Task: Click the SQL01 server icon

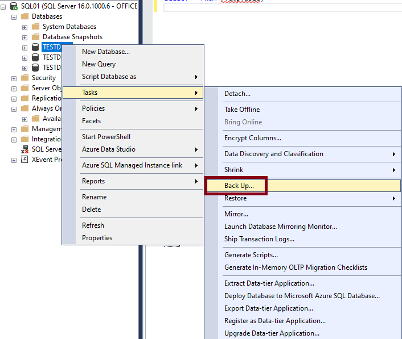Action: pos(14,6)
